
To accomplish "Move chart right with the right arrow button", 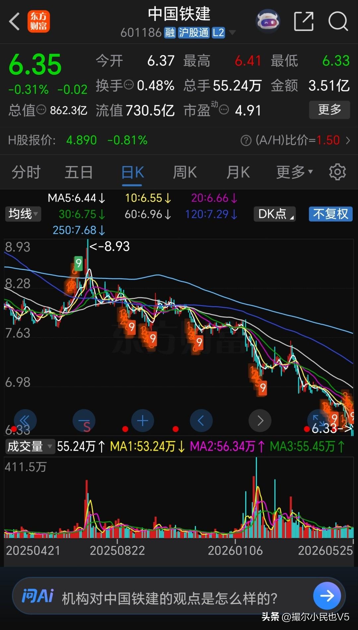I will point(260,421).
